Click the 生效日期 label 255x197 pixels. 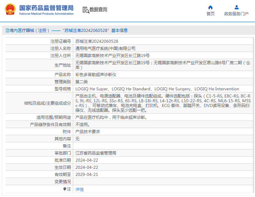(63, 167)
